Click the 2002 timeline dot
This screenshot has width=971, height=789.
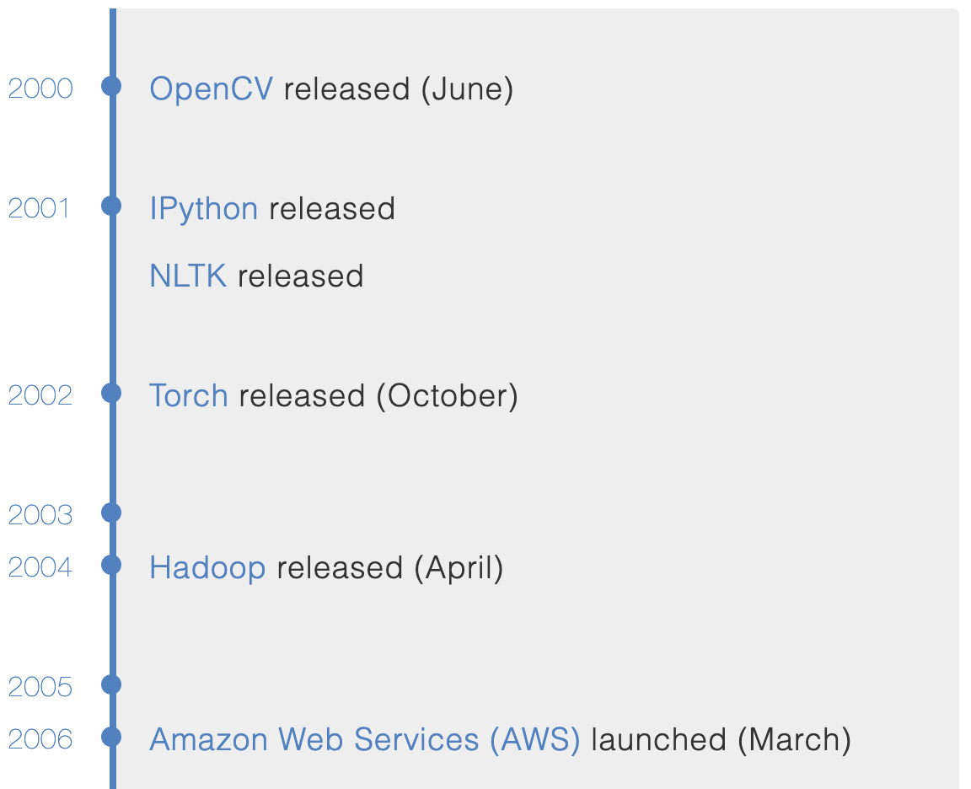[x=111, y=393]
